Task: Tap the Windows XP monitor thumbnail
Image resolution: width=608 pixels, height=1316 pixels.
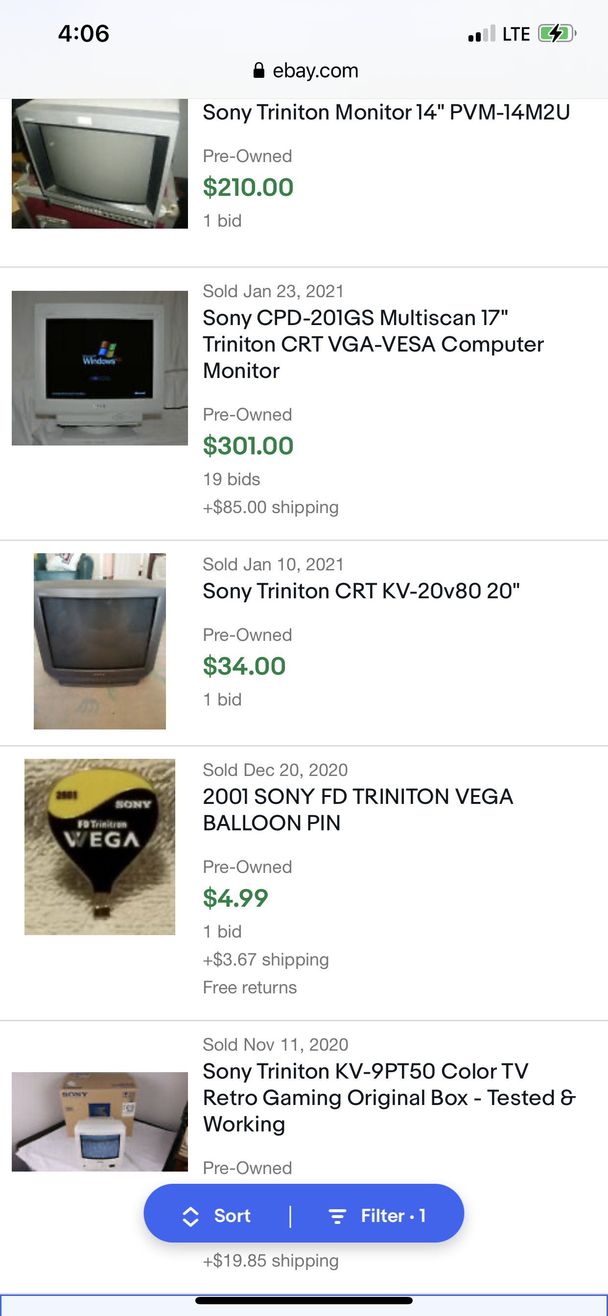Action: [x=100, y=368]
